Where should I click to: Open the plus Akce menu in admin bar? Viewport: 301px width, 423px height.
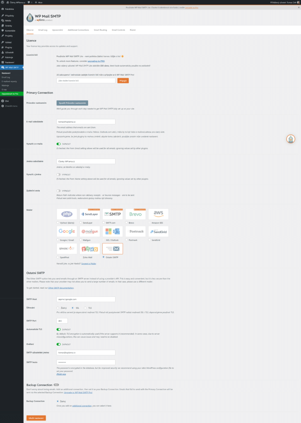click(39, 2)
